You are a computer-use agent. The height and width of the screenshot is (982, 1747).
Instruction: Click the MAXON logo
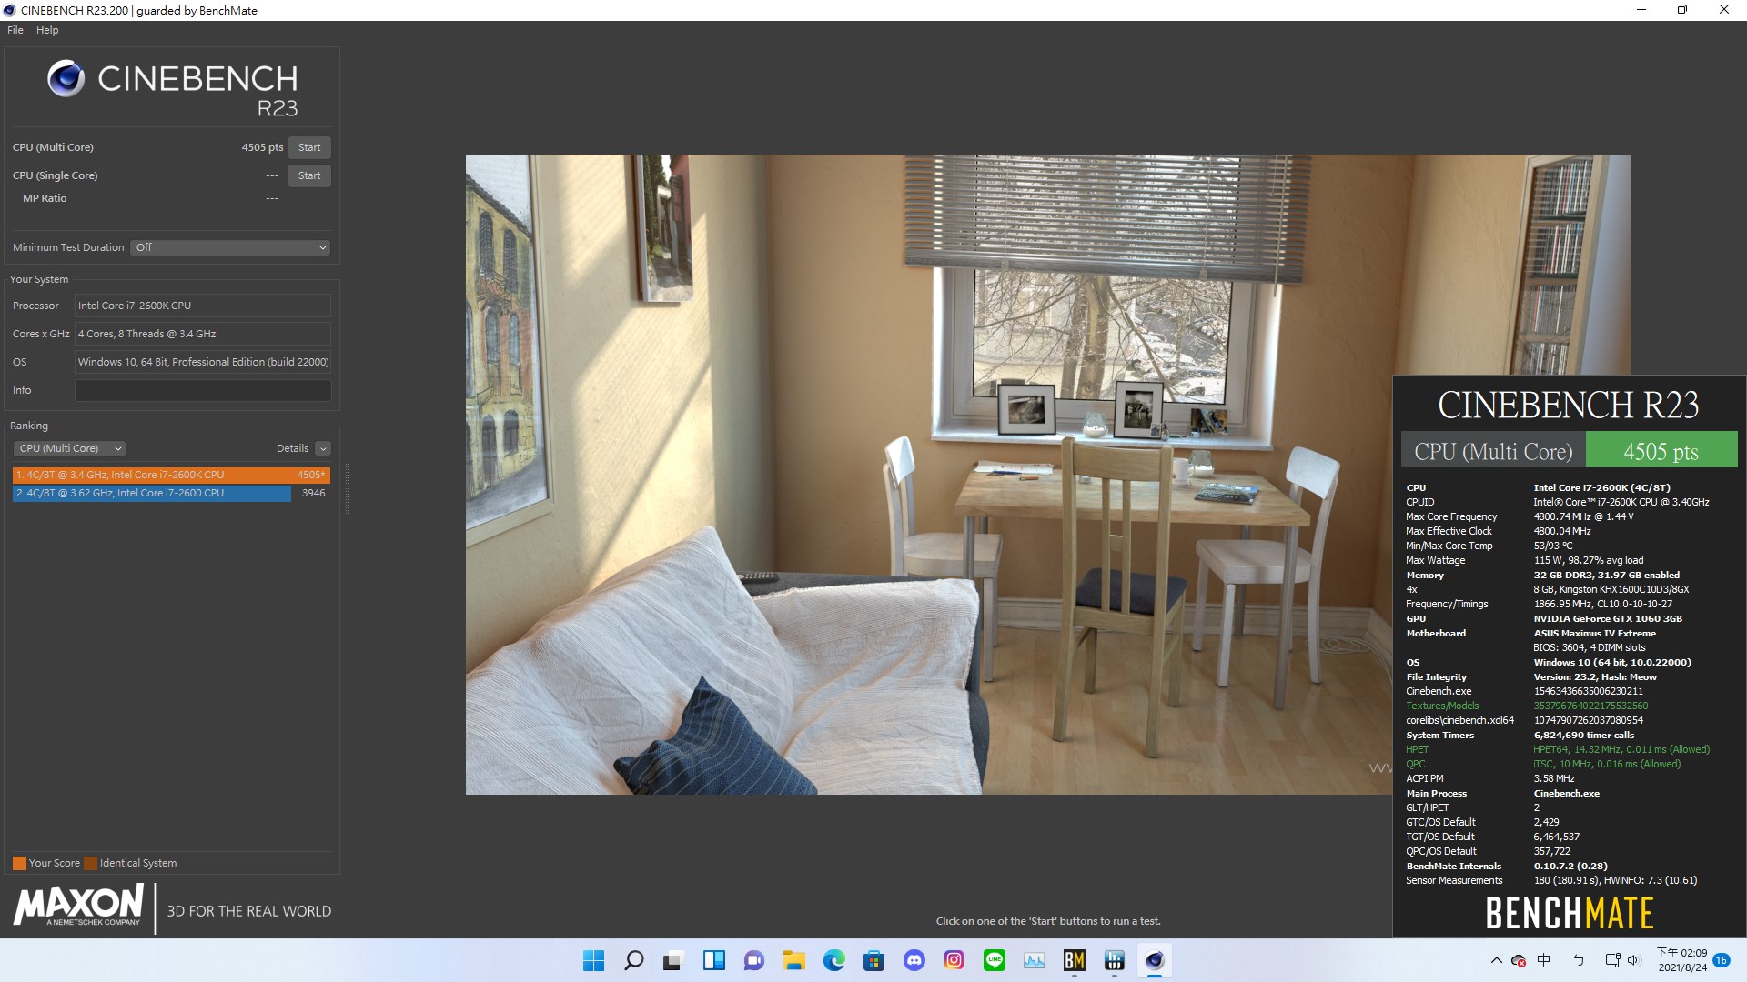pyautogui.click(x=78, y=906)
